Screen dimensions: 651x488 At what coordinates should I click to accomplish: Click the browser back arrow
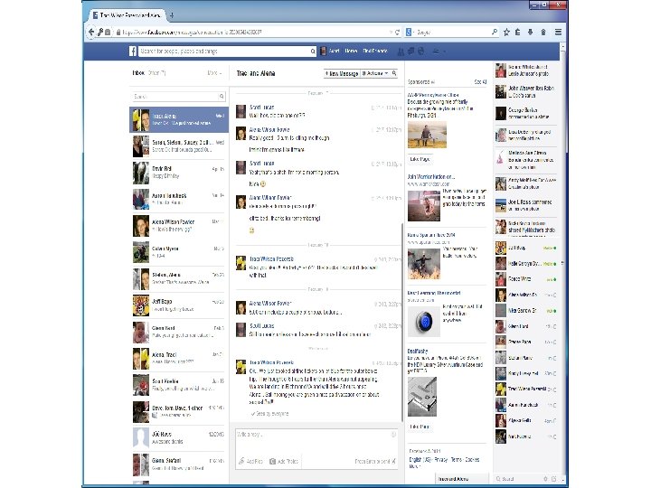click(x=91, y=32)
